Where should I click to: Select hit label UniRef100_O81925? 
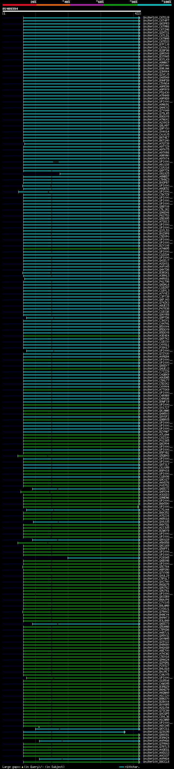156,173
